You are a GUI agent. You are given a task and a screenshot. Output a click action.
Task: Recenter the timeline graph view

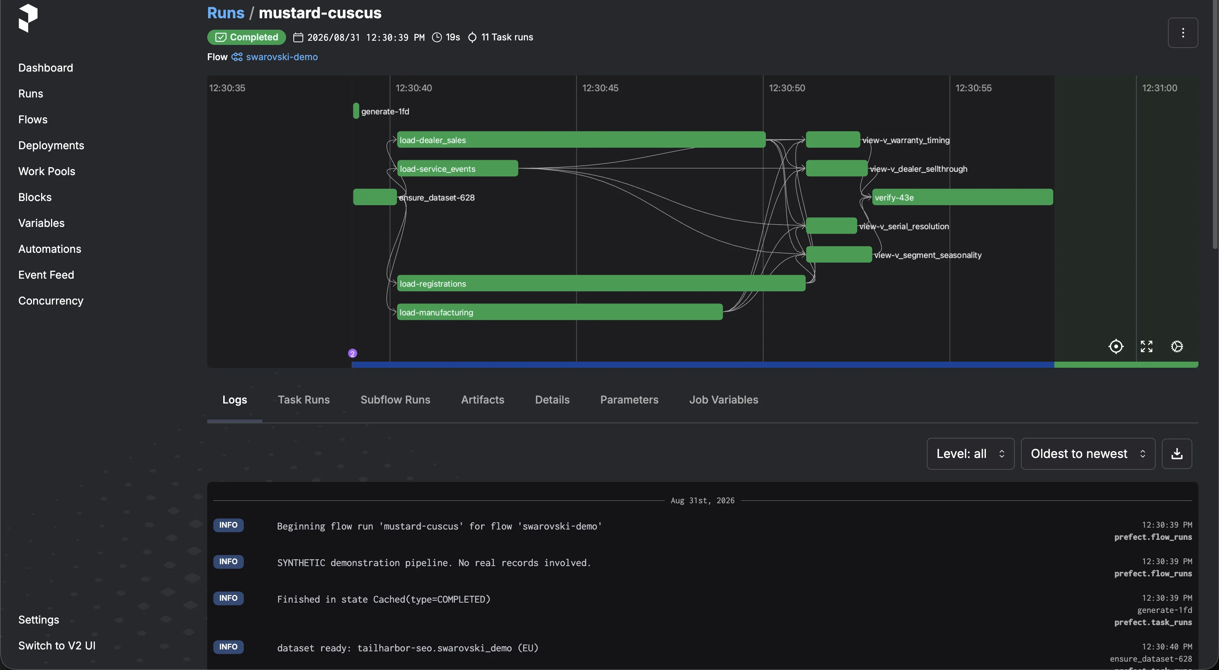click(1116, 346)
